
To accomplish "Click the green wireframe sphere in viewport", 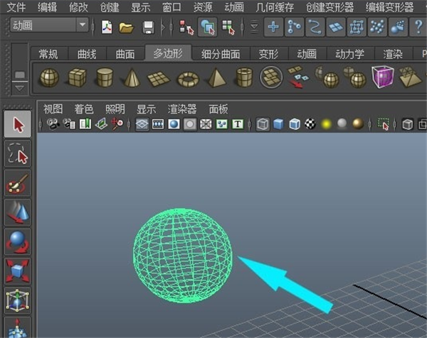I will [x=182, y=251].
